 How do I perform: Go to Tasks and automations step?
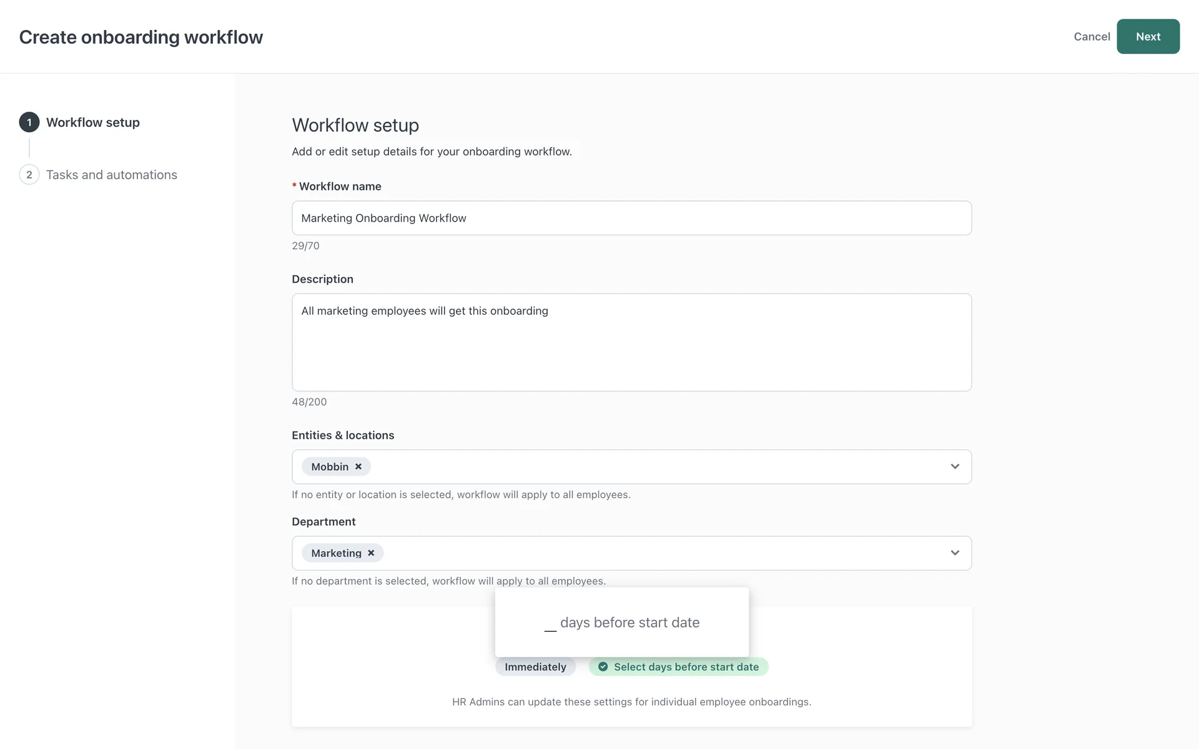pos(111,175)
